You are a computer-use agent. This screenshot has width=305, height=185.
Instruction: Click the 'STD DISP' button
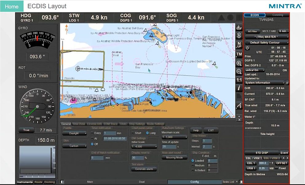[262, 153]
